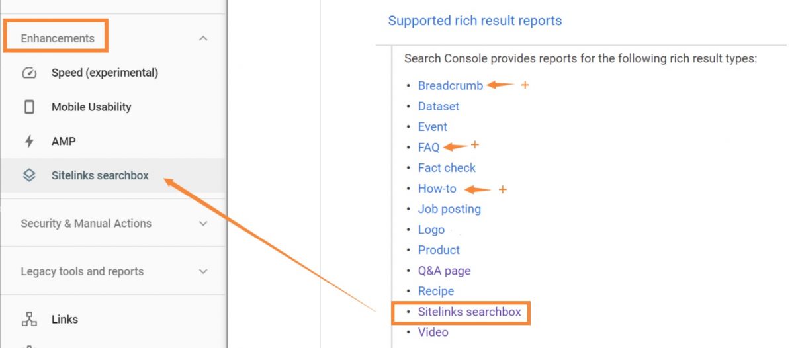Click the Links network icon
The image size is (794, 348).
[x=29, y=320]
